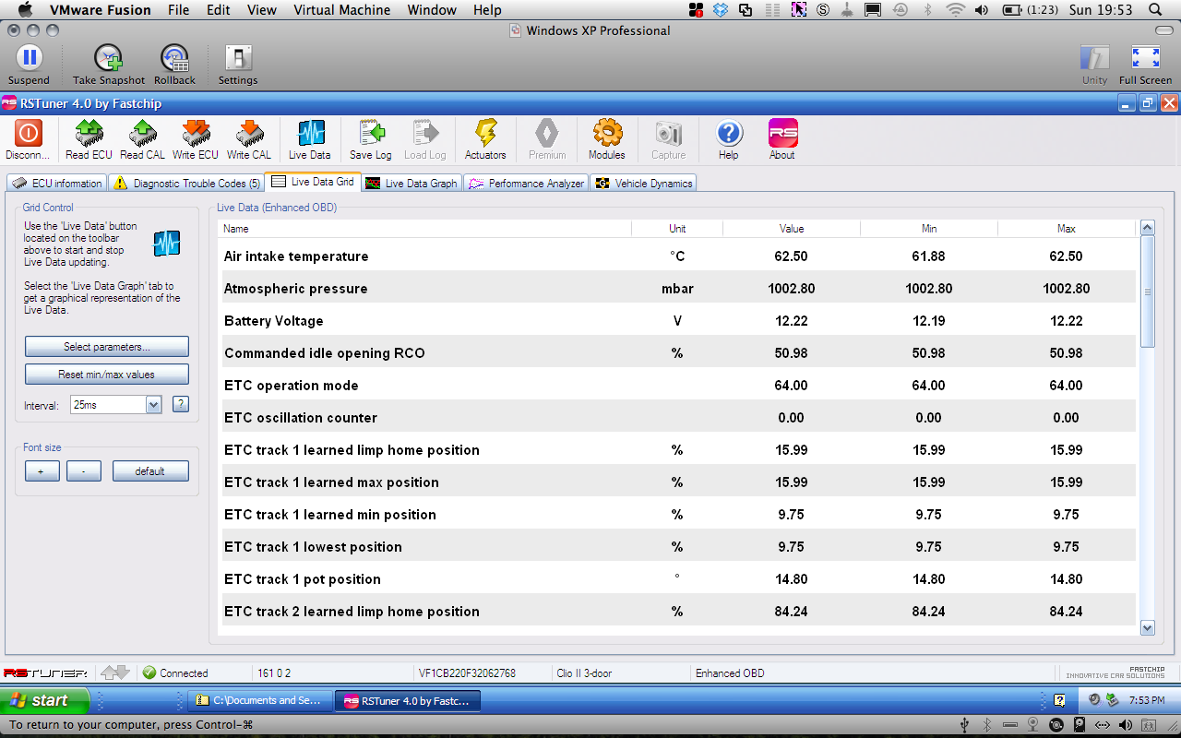The width and height of the screenshot is (1181, 738).
Task: Select the Live Data Grid tab
Action: (313, 182)
